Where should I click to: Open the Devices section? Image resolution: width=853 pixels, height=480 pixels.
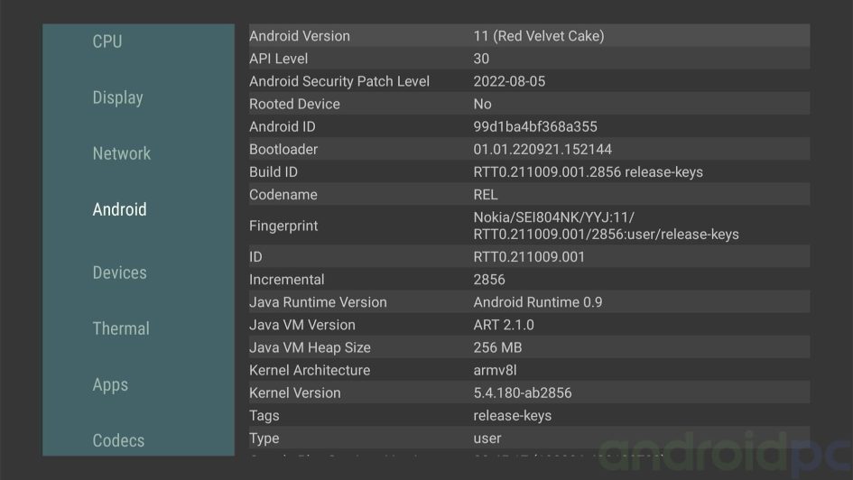119,272
